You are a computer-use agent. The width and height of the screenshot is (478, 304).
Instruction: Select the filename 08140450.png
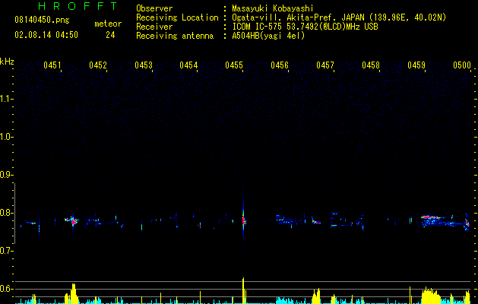[x=42, y=20]
